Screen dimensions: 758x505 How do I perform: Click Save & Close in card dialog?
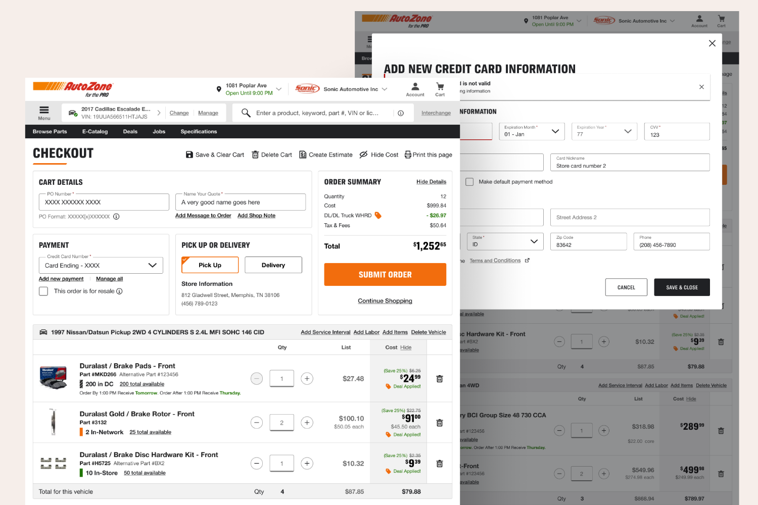(682, 287)
